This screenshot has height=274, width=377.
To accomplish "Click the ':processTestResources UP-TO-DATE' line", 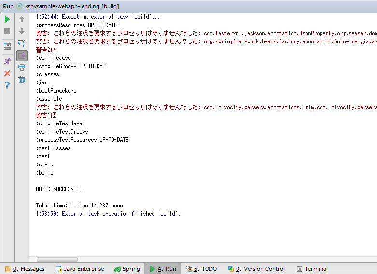I will coord(82,140).
